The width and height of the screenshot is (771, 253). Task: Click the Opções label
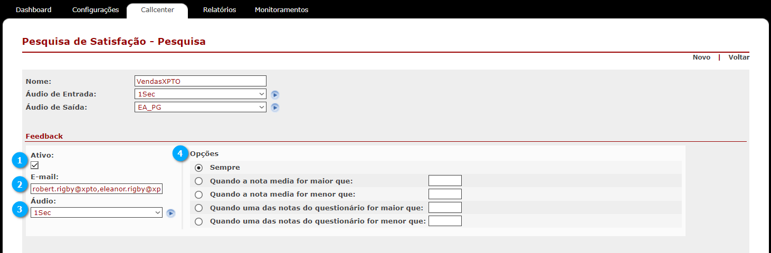pyautogui.click(x=204, y=154)
